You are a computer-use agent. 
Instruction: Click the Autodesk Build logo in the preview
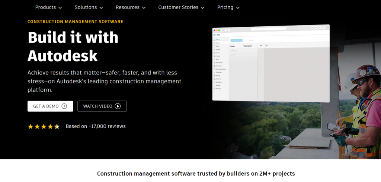tap(215, 35)
